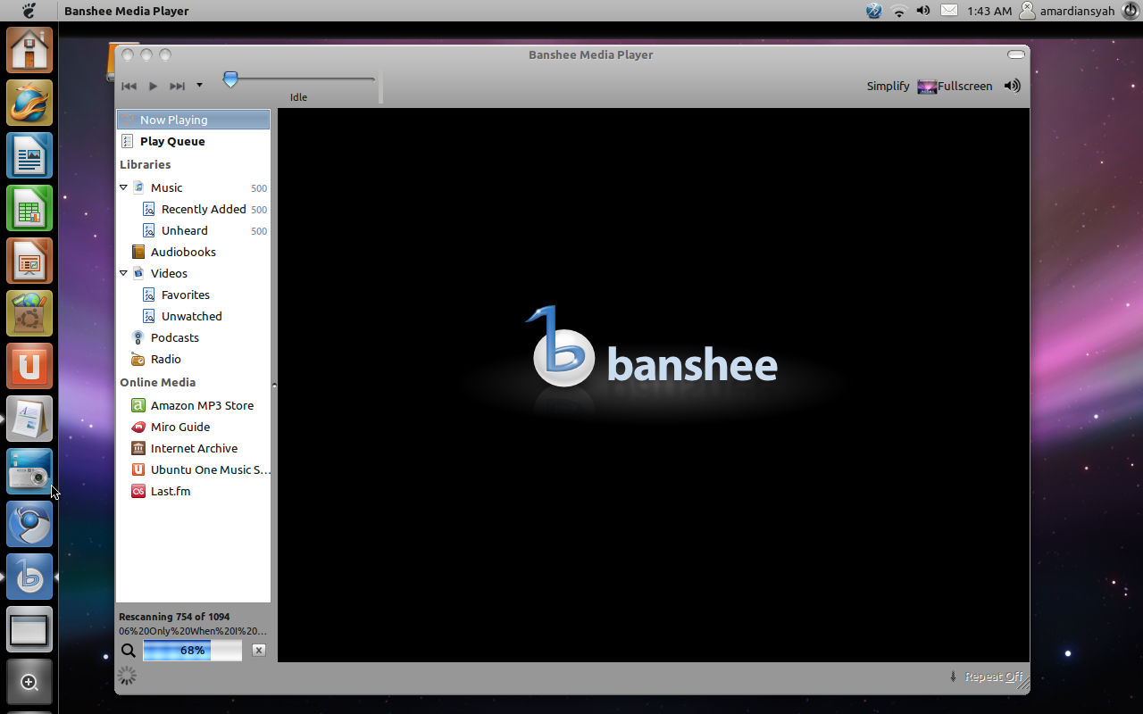Click the Simplify button
1143x714 pixels.
point(888,86)
